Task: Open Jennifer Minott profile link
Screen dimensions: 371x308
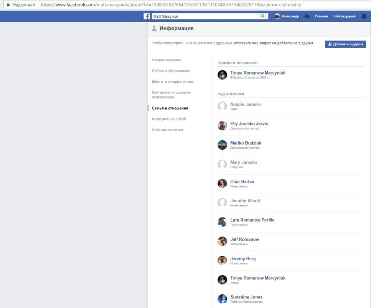Action: click(245, 201)
